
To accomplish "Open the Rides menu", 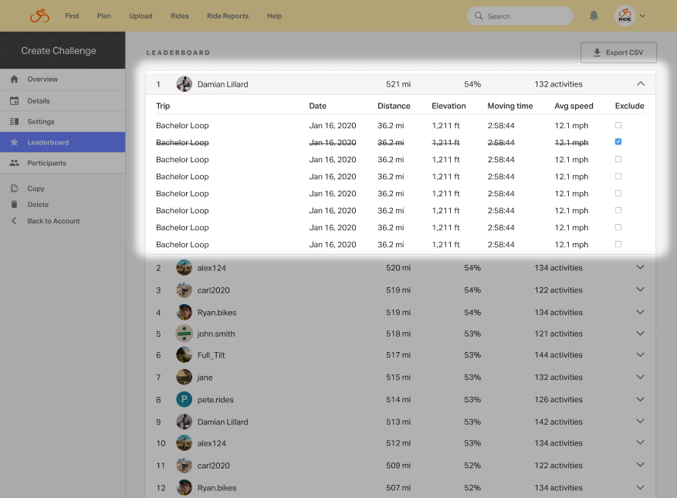I will coord(180,16).
